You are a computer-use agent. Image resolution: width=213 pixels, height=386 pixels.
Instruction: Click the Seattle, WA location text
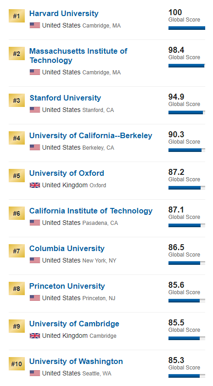pos(97,374)
